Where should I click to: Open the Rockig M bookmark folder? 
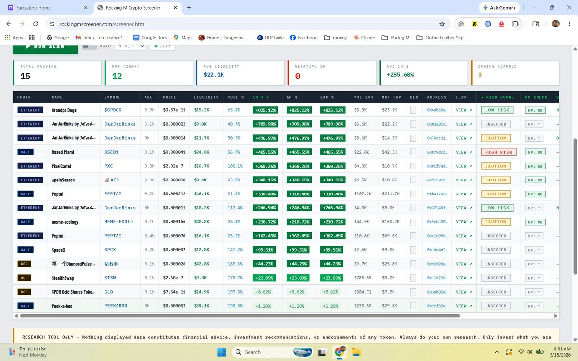click(x=395, y=38)
